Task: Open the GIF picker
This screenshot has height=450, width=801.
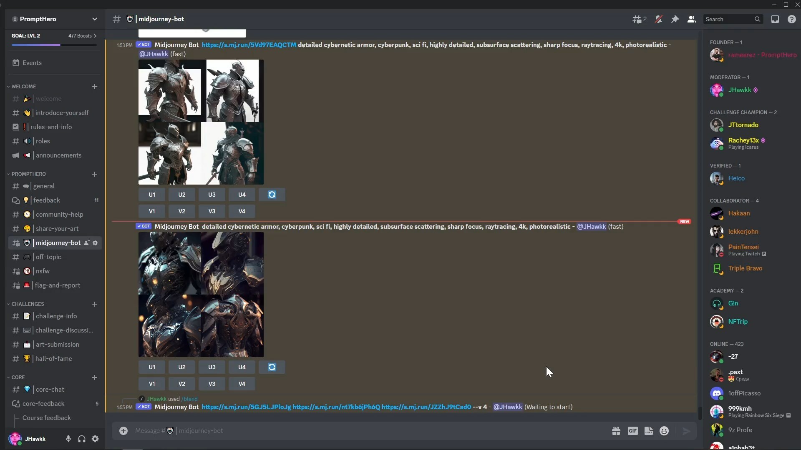Action: click(632, 431)
